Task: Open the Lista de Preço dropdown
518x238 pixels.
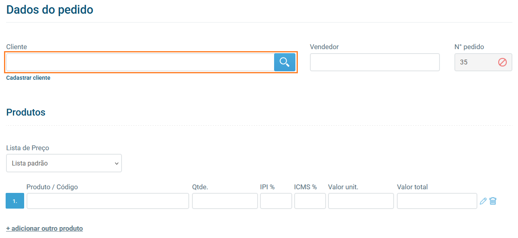Action: pyautogui.click(x=64, y=163)
